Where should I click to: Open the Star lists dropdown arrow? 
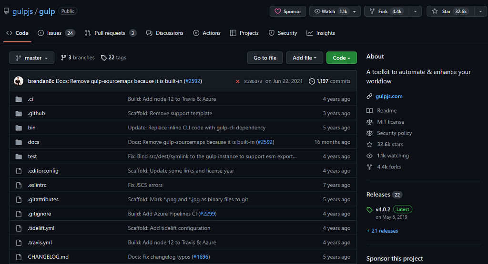[x=480, y=11]
